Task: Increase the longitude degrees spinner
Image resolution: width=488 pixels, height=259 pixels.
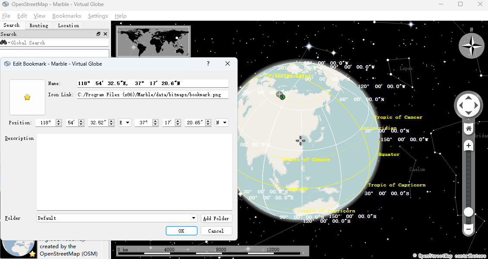Action: (59, 121)
